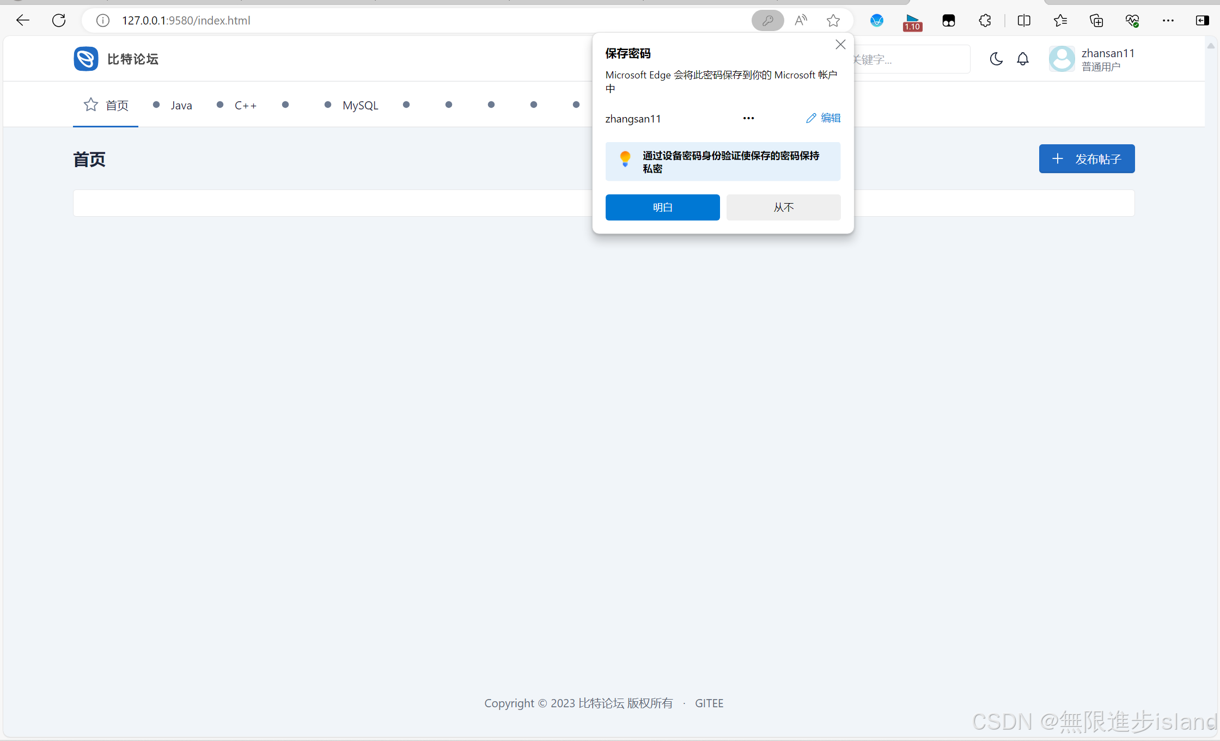Viewport: 1220px width, 741px height.
Task: Click the address bar URL
Action: click(186, 21)
